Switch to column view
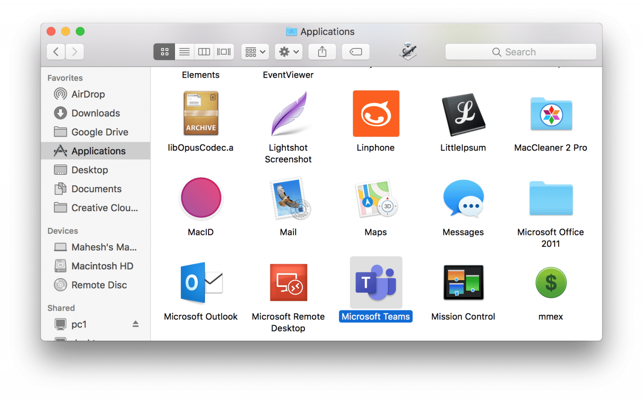 click(x=204, y=52)
